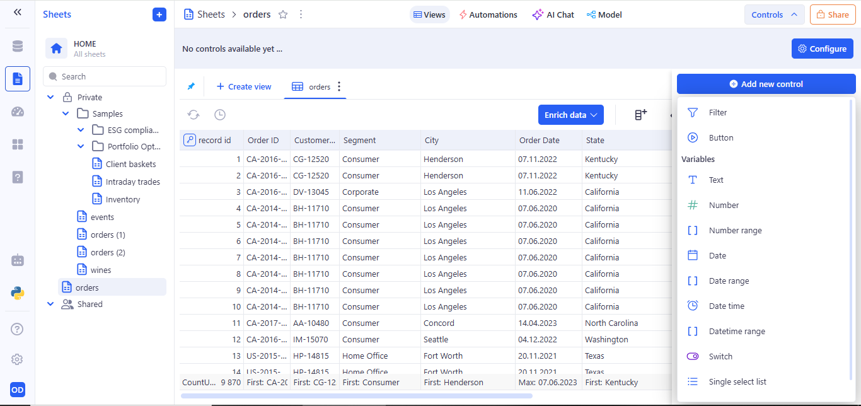Pin the views bar with pin icon
The height and width of the screenshot is (406, 861).
pyautogui.click(x=191, y=86)
